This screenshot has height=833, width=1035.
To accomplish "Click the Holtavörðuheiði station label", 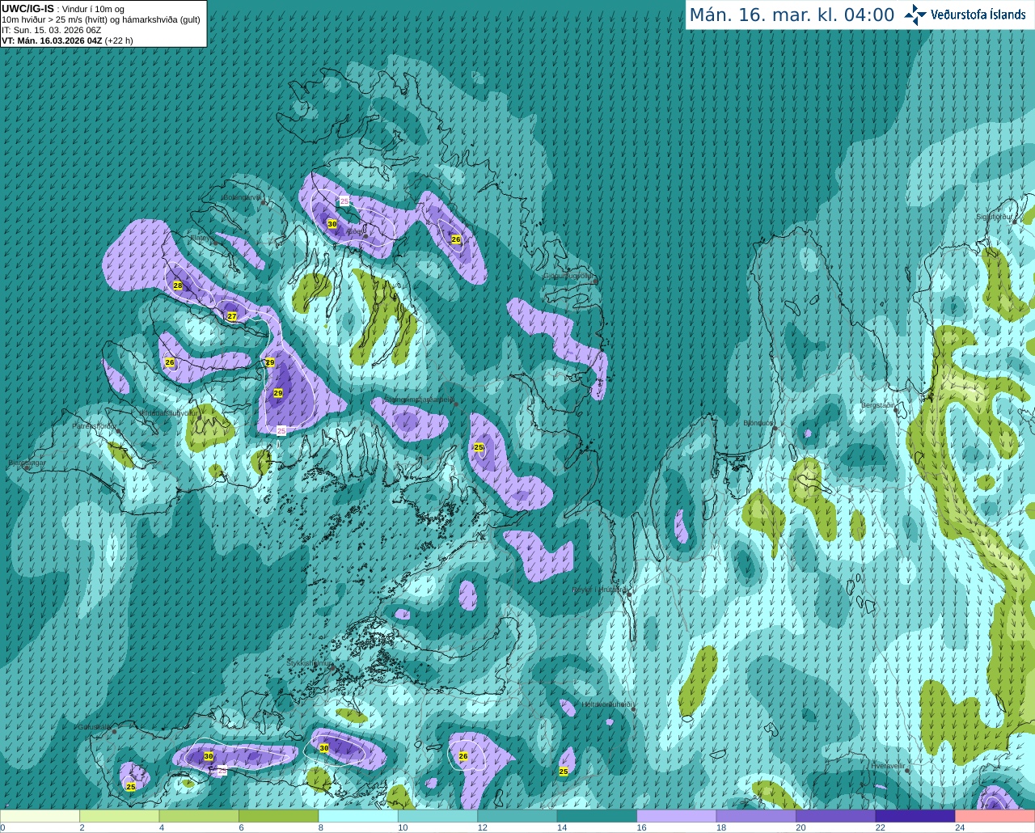I will 606,704.
